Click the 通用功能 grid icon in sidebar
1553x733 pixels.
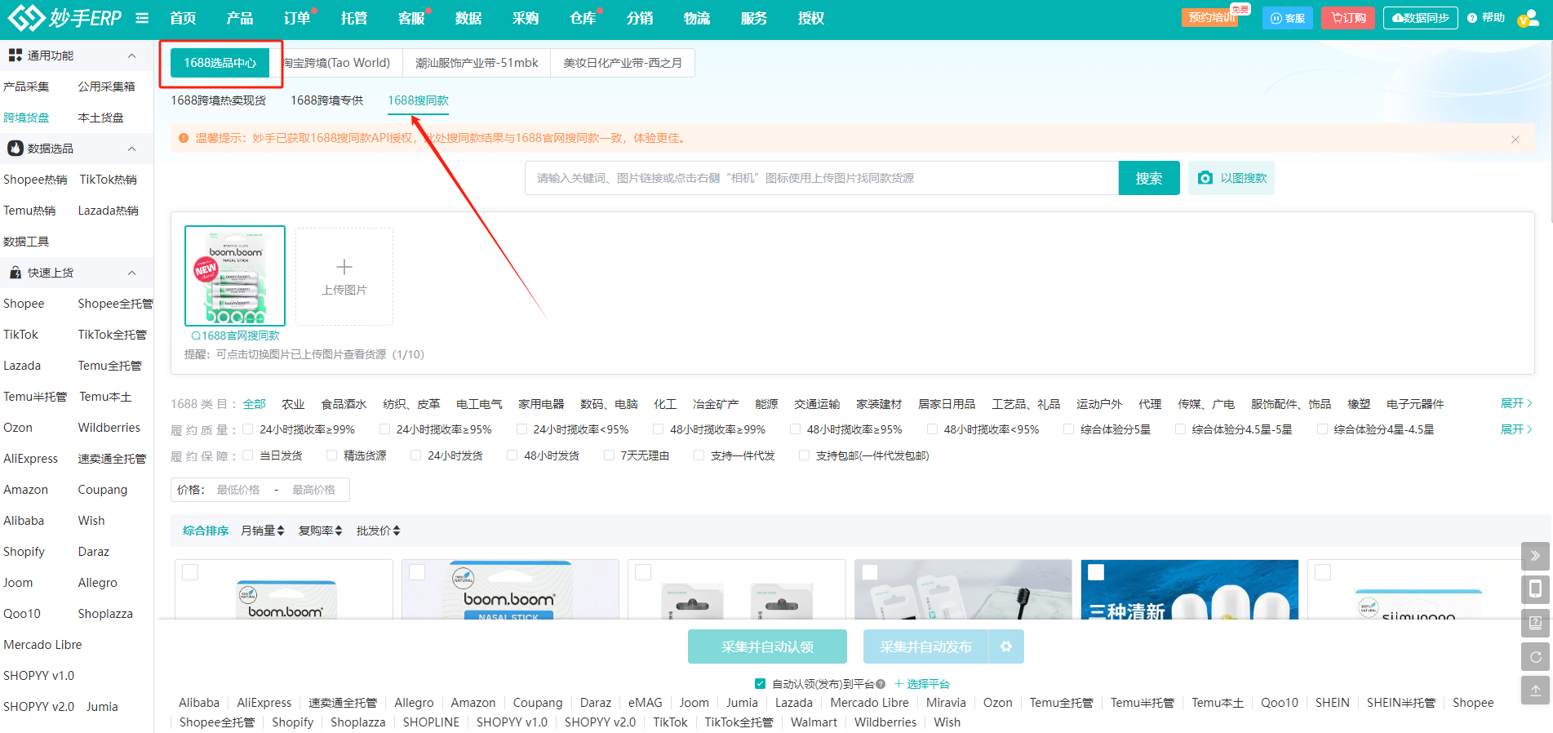coord(15,56)
